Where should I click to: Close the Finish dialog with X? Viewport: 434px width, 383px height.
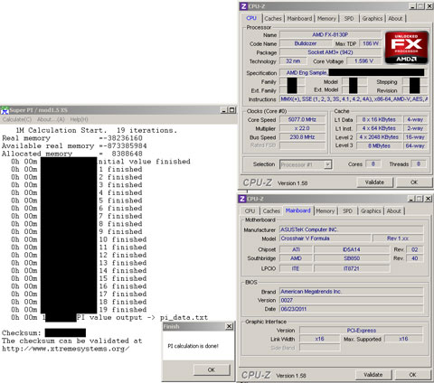pyautogui.click(x=230, y=326)
